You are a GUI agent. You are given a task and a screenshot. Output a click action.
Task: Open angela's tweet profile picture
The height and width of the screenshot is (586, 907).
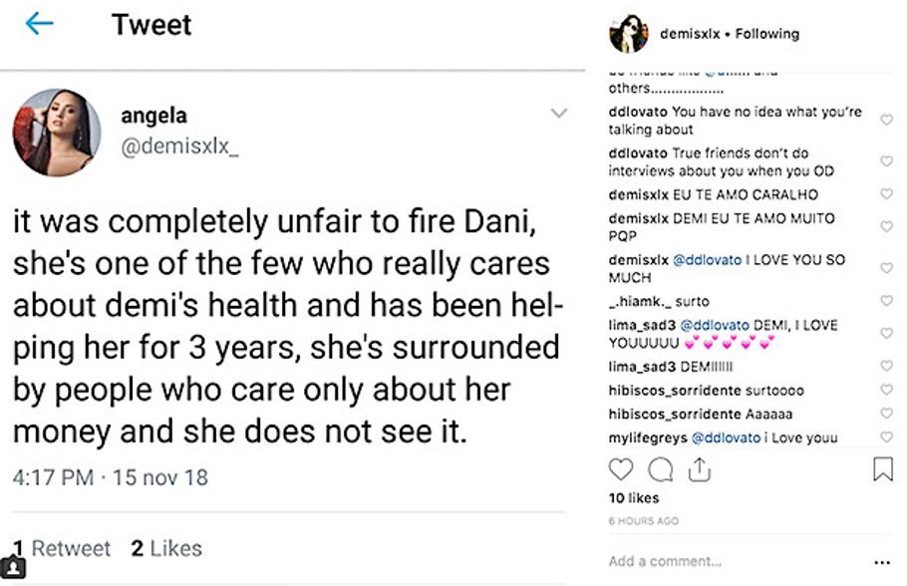click(57, 132)
